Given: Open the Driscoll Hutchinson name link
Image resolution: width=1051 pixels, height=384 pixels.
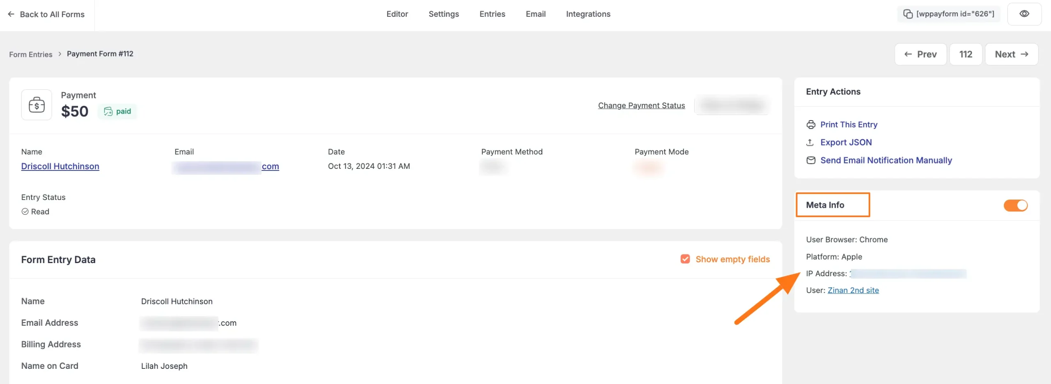Looking at the screenshot, I should point(60,166).
